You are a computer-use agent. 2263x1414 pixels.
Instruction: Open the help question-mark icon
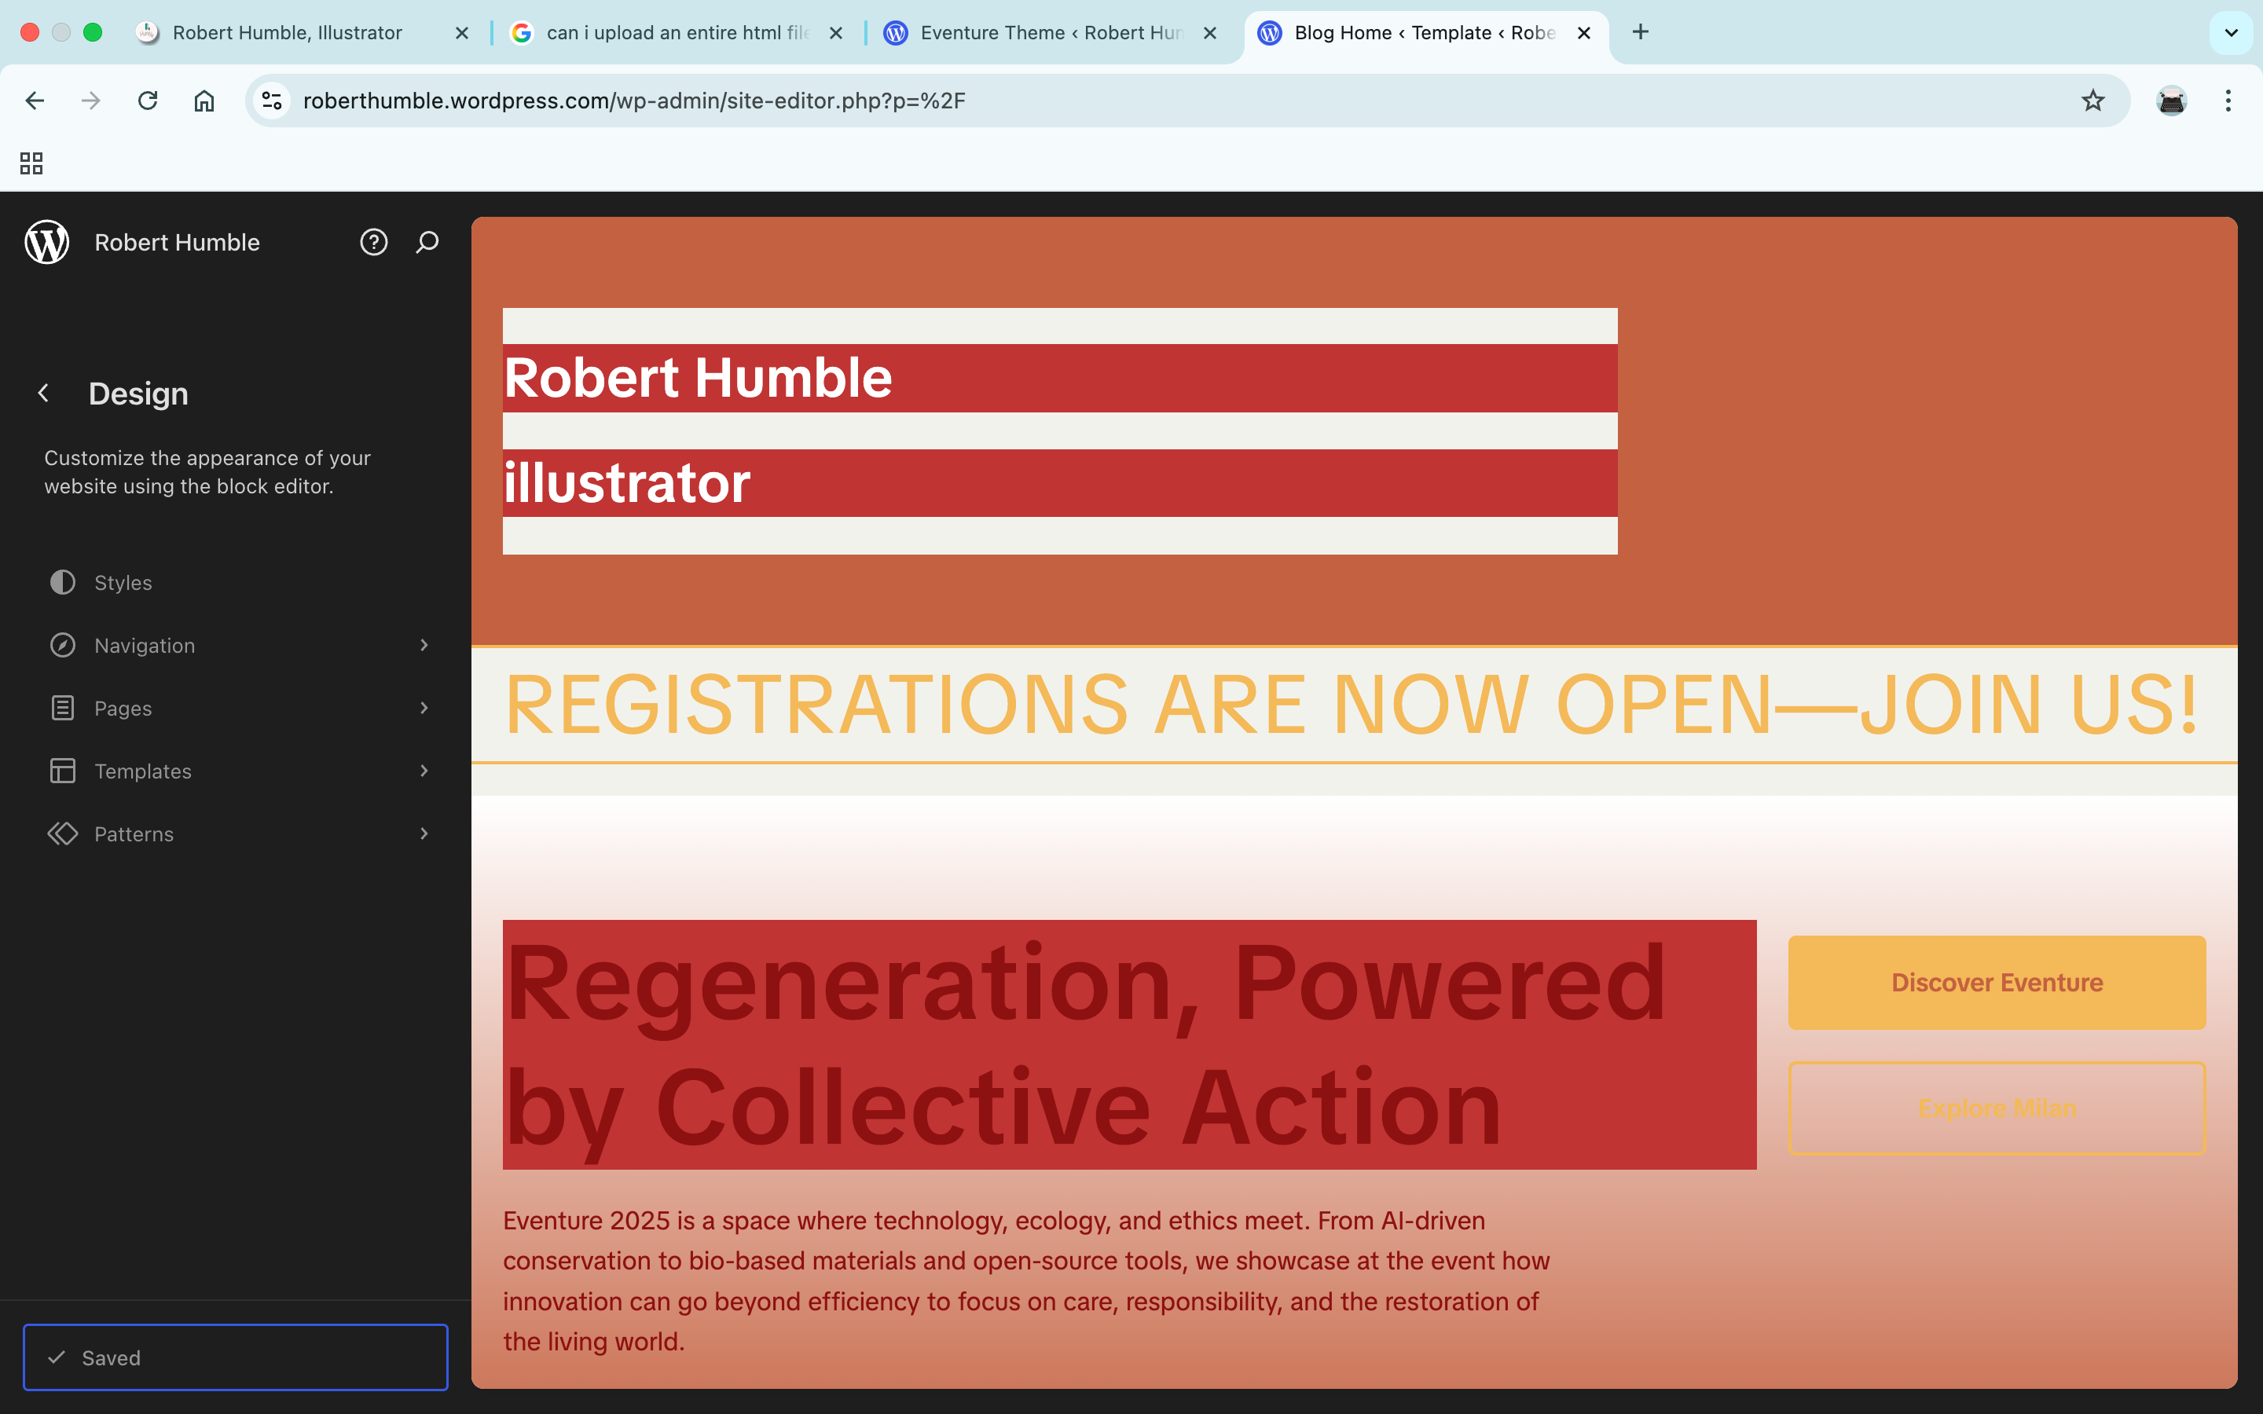click(374, 242)
